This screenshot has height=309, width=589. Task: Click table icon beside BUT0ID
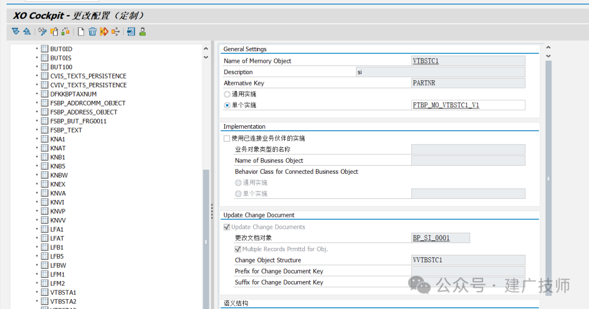(45, 49)
